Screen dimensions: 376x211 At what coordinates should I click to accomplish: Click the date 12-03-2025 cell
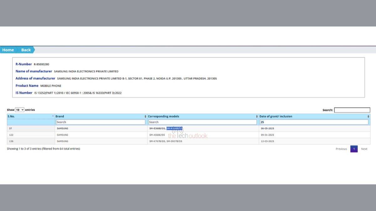[315, 141]
